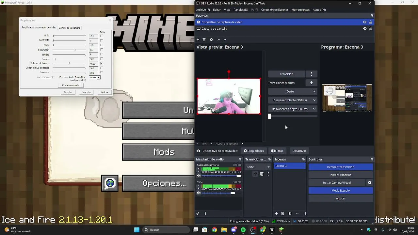This screenshot has width=418, height=235.
Task: Open scene filters icon in Escenas toolbar
Action: click(x=290, y=213)
